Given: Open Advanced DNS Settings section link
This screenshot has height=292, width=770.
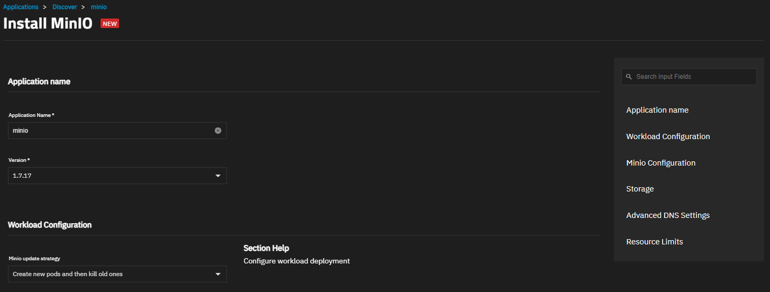Looking at the screenshot, I should pyautogui.click(x=668, y=215).
